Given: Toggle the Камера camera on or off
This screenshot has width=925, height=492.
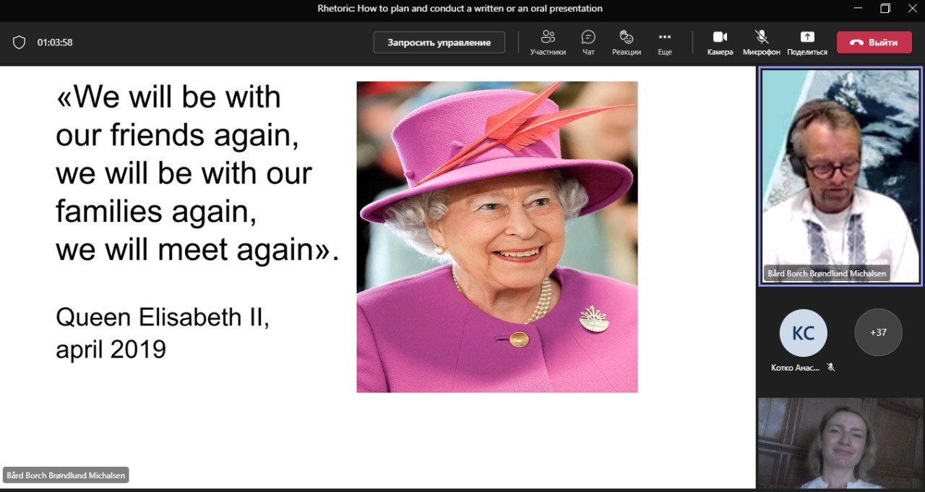Looking at the screenshot, I should tap(720, 42).
